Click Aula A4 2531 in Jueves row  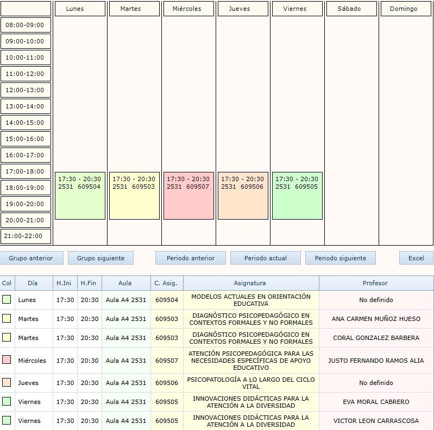point(126,383)
